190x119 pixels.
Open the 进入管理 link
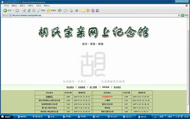pos(93,87)
